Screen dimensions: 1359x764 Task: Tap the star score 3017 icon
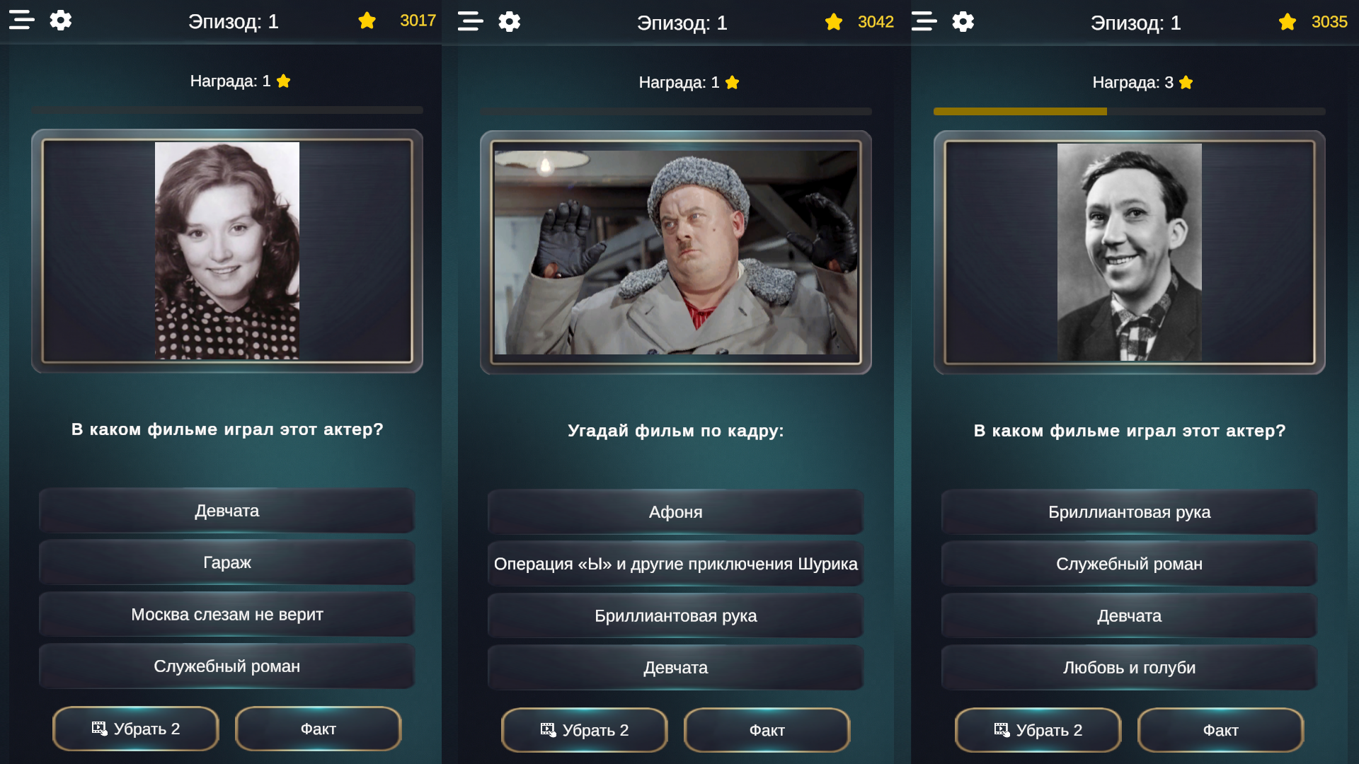point(367,21)
